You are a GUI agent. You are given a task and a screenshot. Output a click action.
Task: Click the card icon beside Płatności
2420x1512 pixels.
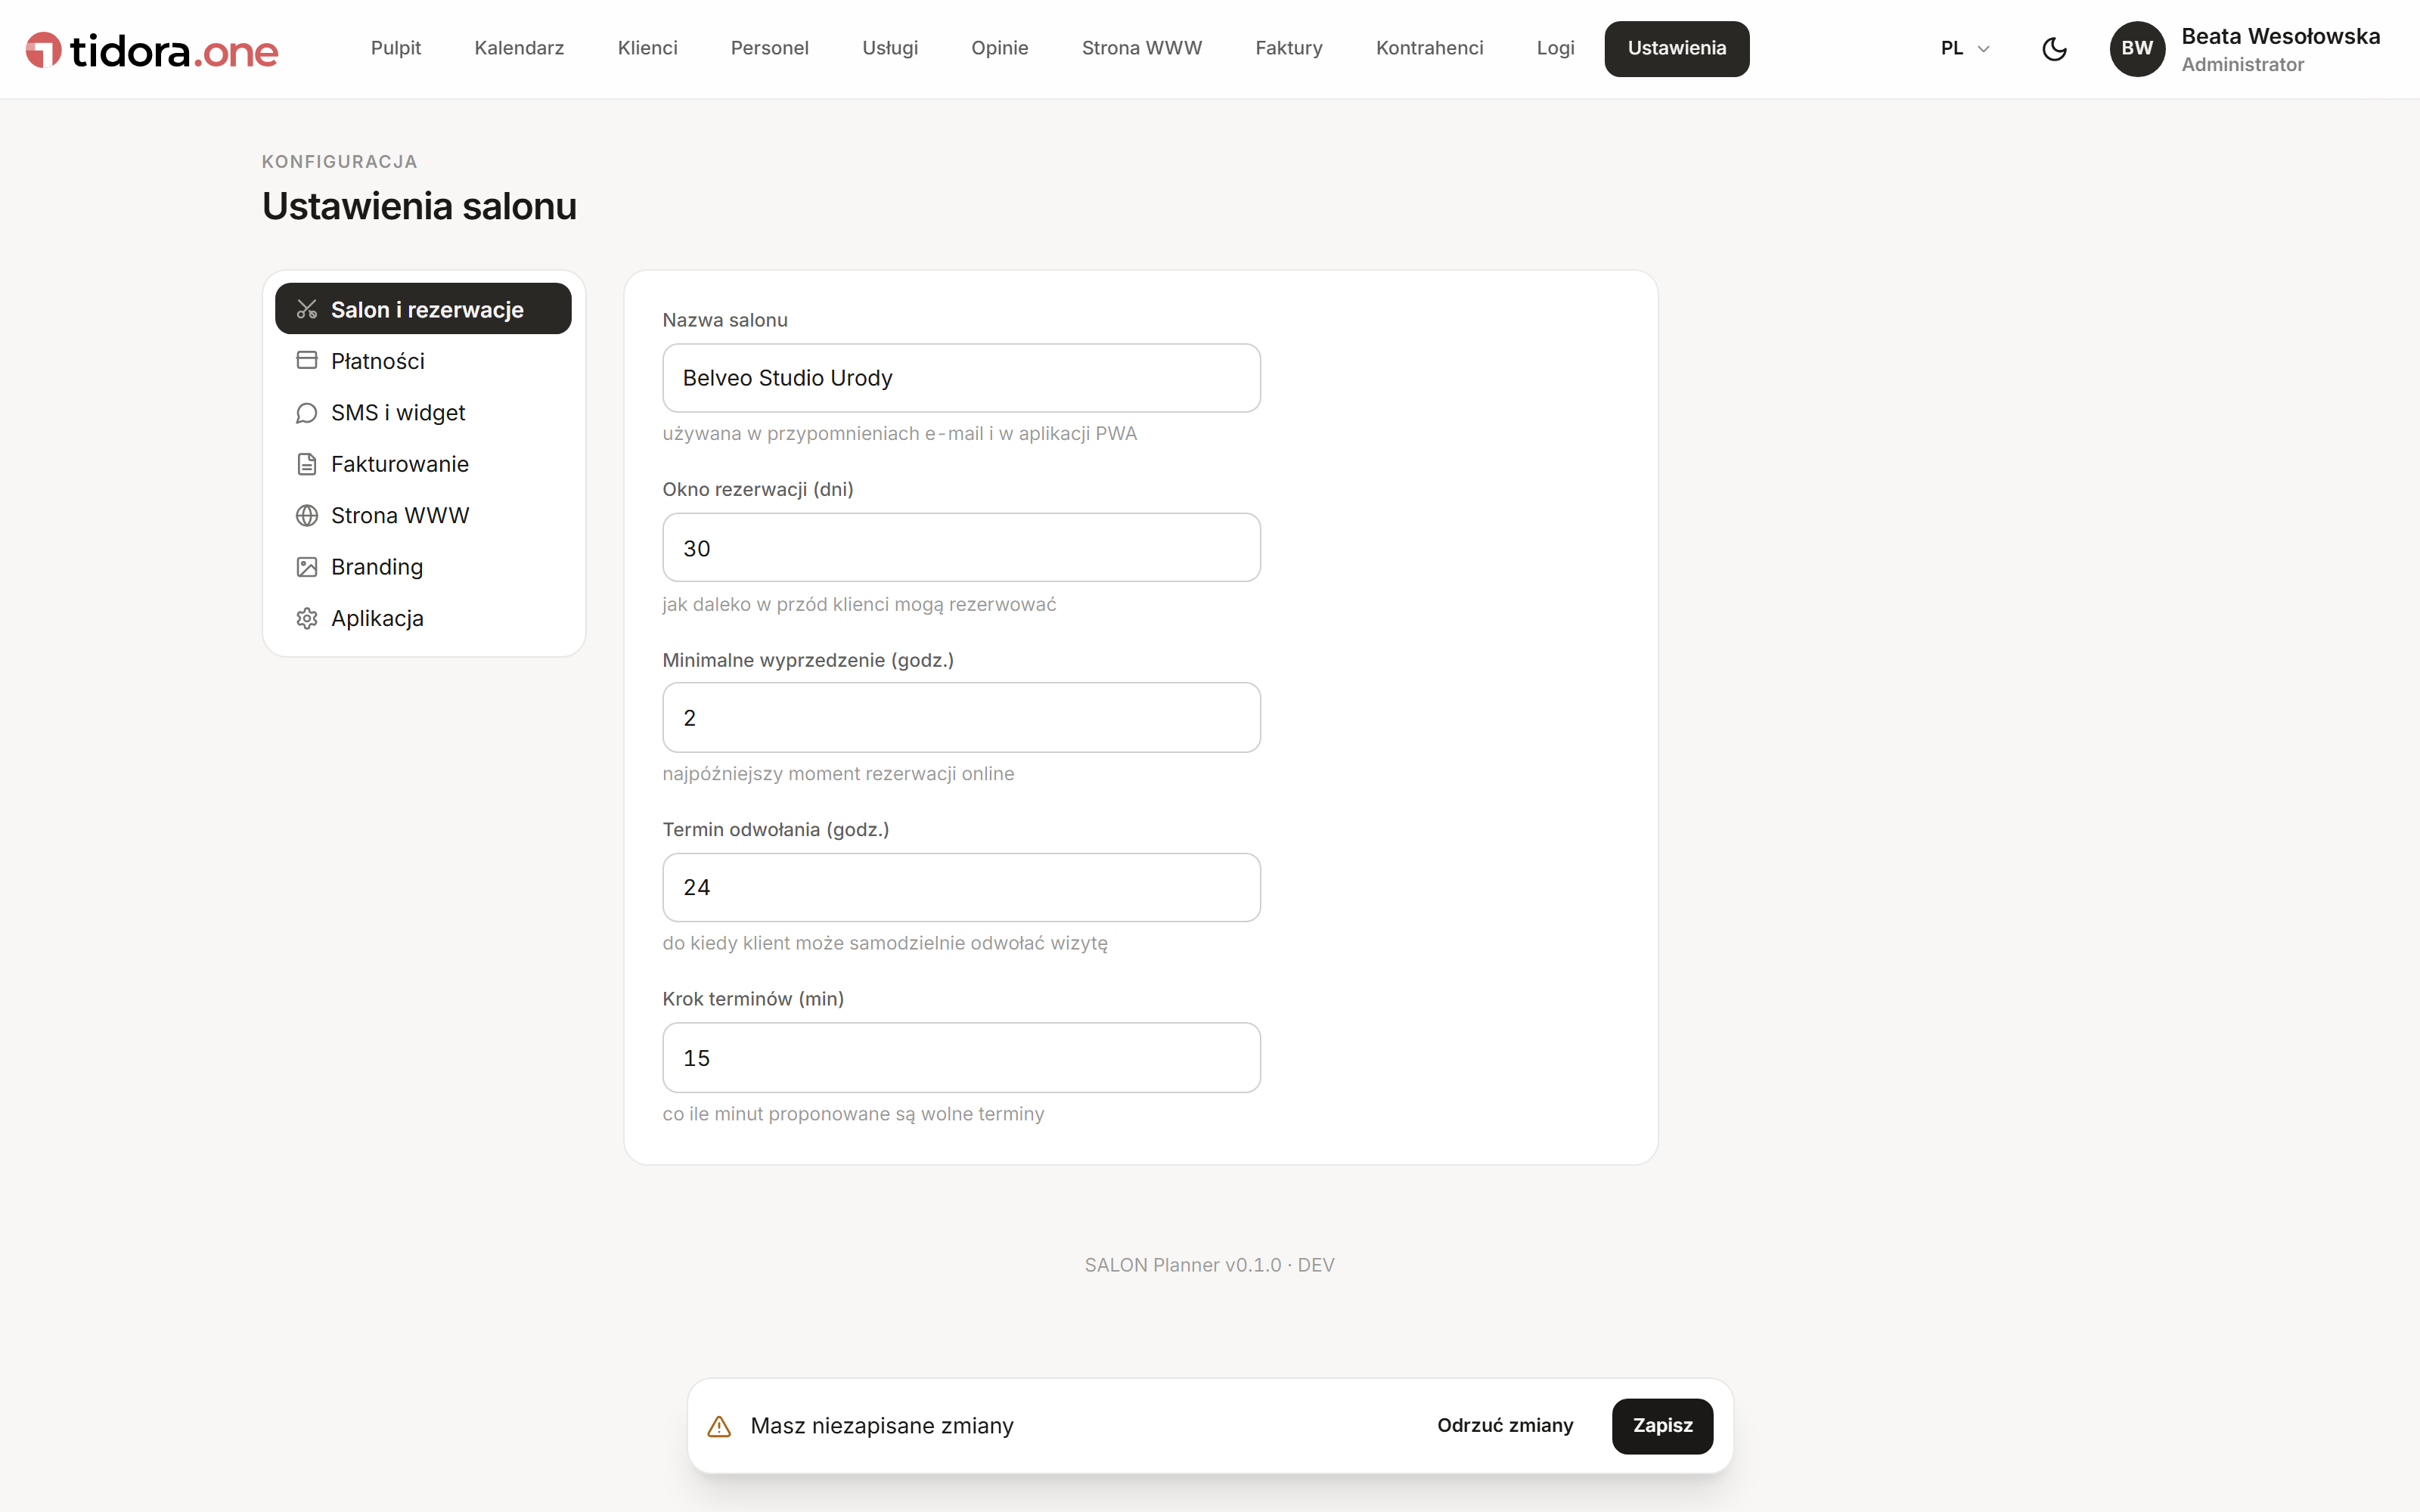307,360
